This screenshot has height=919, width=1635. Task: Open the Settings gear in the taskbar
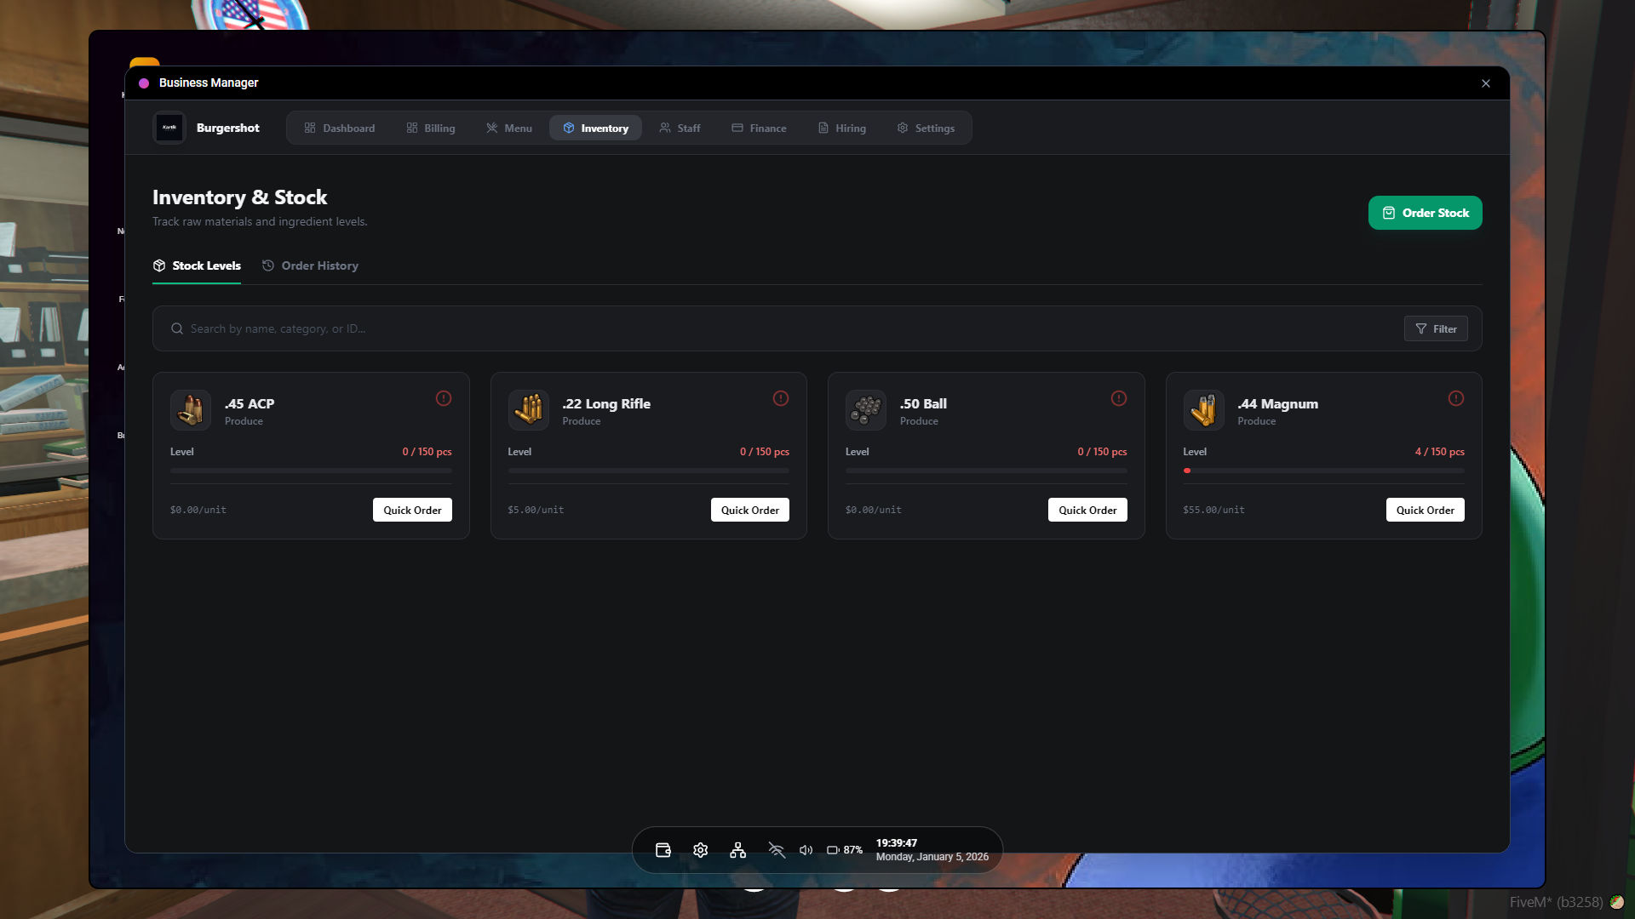click(700, 849)
